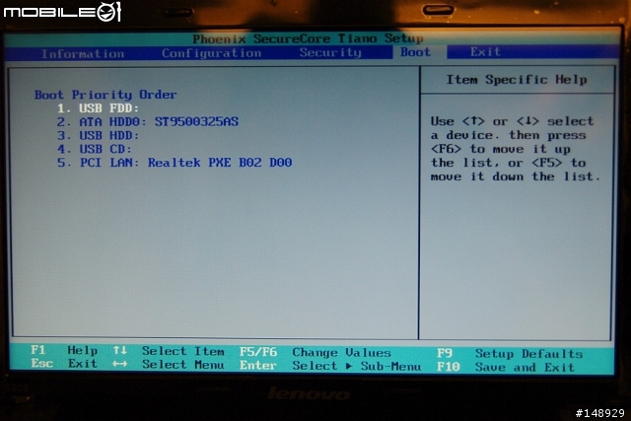Select the USB CD boot entry
This screenshot has height=421, width=631.
coord(95,149)
